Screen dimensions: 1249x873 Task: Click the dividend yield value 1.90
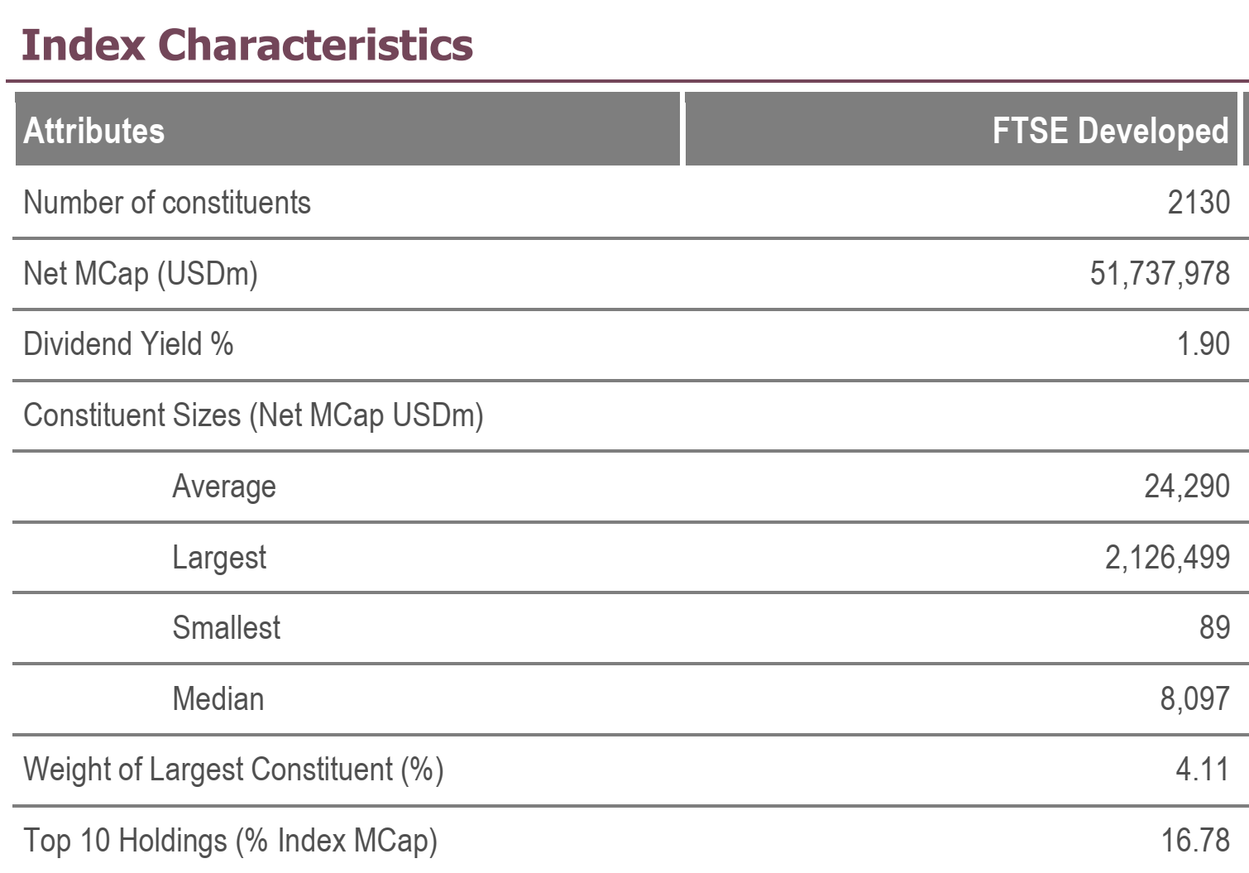pyautogui.click(x=1203, y=344)
